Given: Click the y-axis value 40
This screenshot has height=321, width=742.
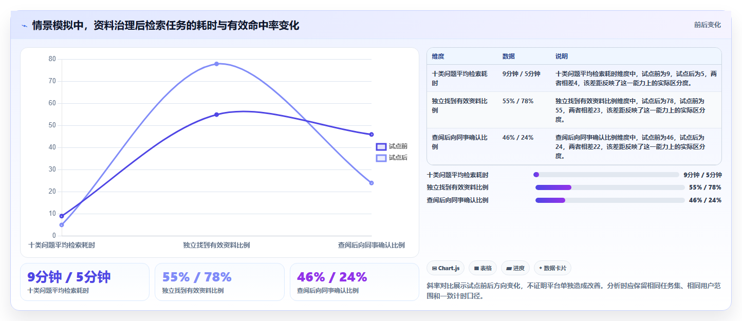Looking at the screenshot, I should pyautogui.click(x=52, y=147).
